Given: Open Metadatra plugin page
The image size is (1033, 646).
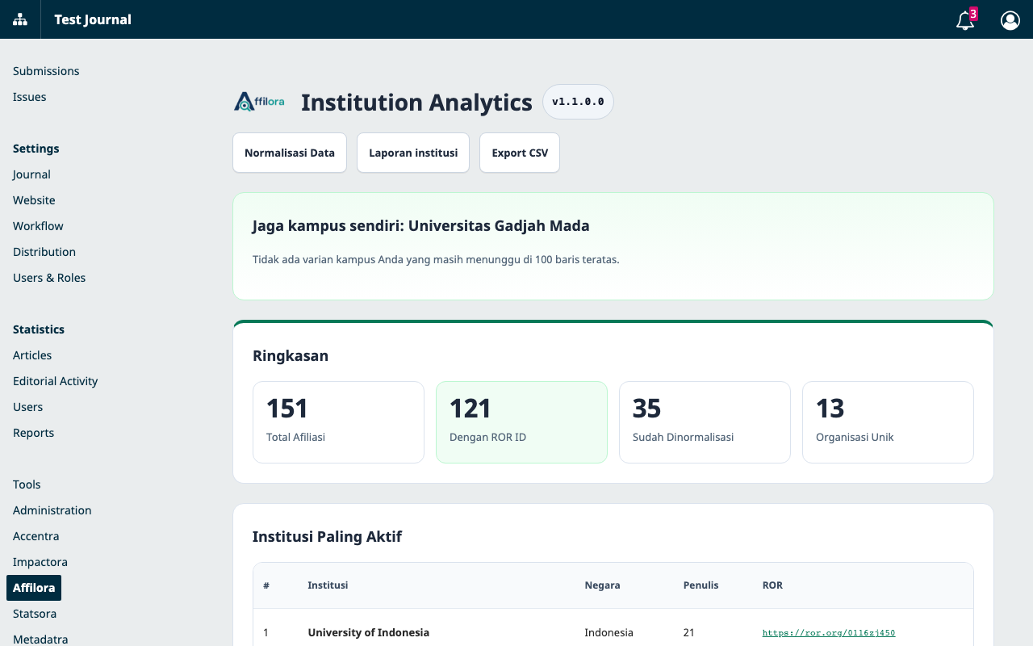Looking at the screenshot, I should point(40,639).
